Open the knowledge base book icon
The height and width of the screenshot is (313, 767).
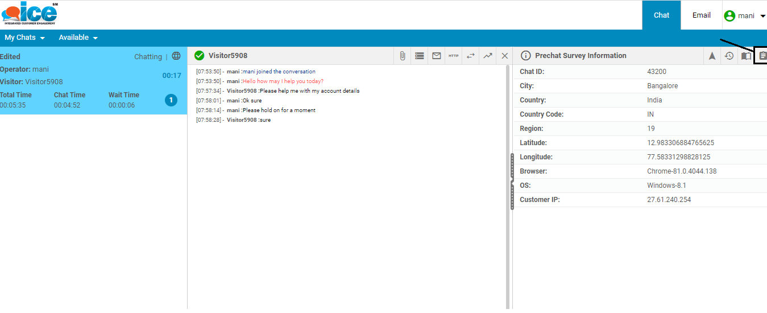[746, 56]
